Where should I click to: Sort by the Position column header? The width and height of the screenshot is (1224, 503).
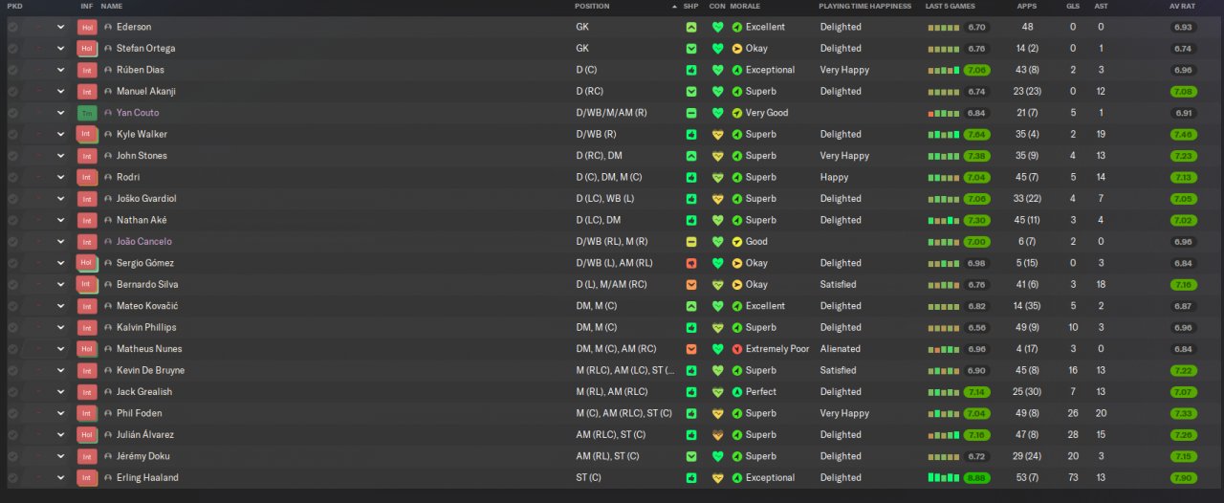(592, 7)
